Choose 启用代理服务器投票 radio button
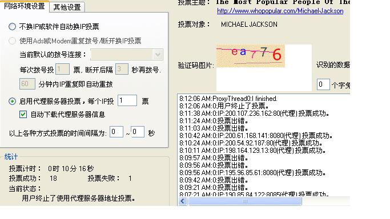390x219 pixels. coord(12,102)
